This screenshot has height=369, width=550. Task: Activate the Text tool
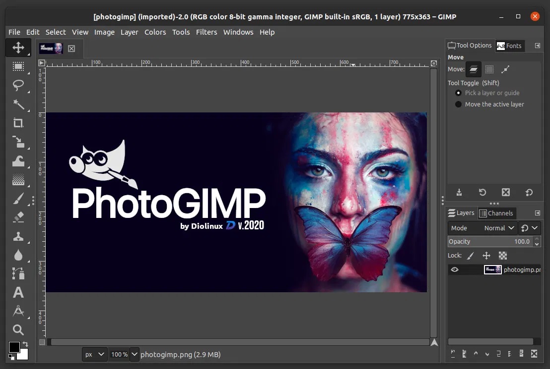pyautogui.click(x=18, y=293)
